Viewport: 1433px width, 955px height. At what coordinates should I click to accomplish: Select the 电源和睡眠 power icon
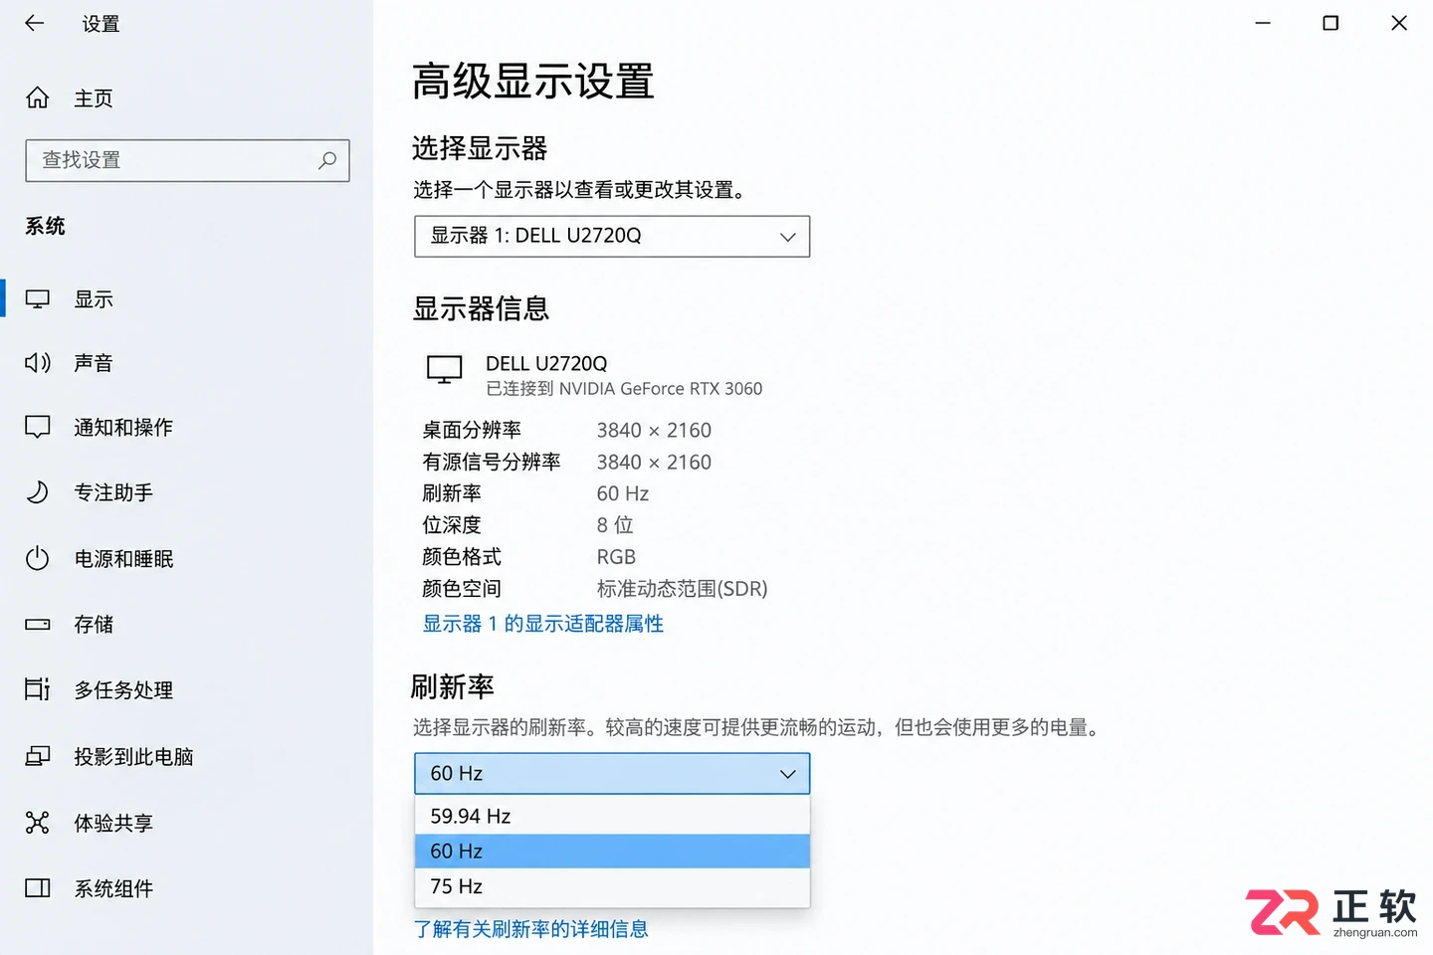pos(38,558)
